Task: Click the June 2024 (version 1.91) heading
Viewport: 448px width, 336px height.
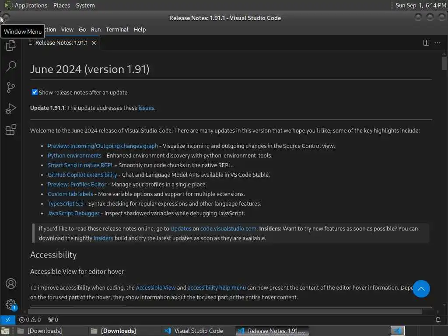Action: point(90,70)
